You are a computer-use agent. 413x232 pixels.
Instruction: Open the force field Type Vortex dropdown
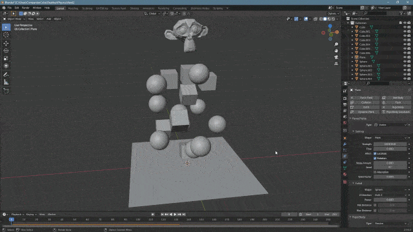click(390, 125)
